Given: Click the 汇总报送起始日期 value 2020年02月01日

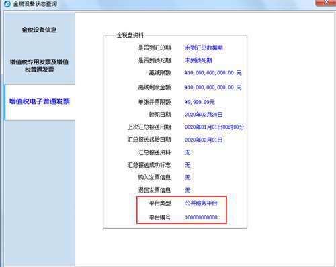Looking at the screenshot, I should click(x=204, y=140).
